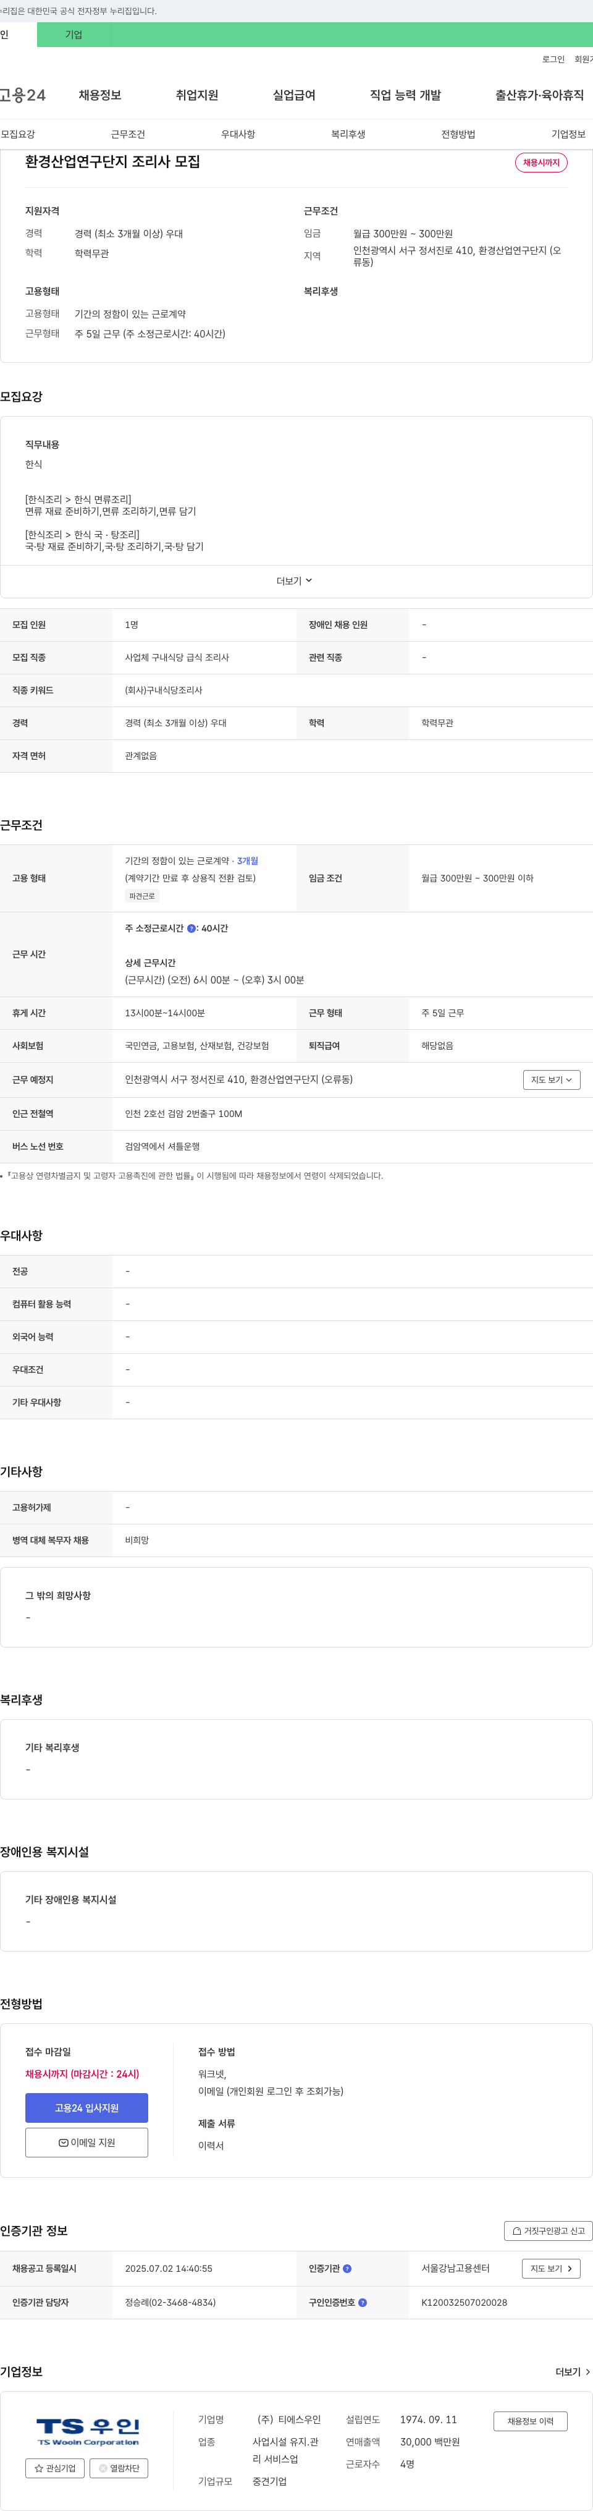Click the 채용시까지 badge
This screenshot has height=2511, width=593.
541,163
